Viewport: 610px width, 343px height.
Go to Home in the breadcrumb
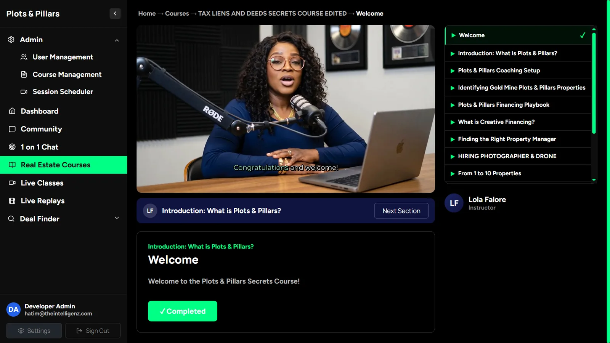point(147,13)
